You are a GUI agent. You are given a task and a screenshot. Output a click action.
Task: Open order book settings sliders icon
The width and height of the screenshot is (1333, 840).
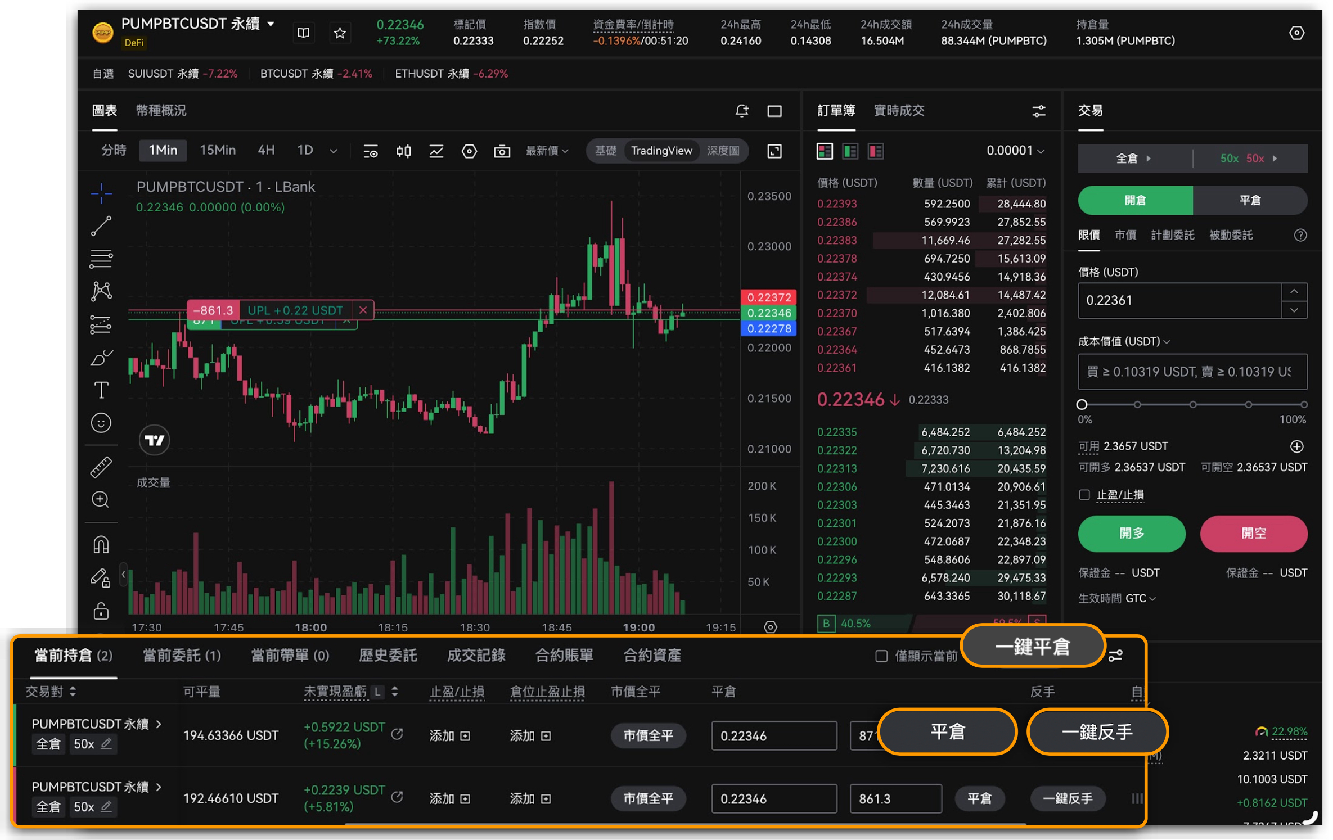(1039, 111)
